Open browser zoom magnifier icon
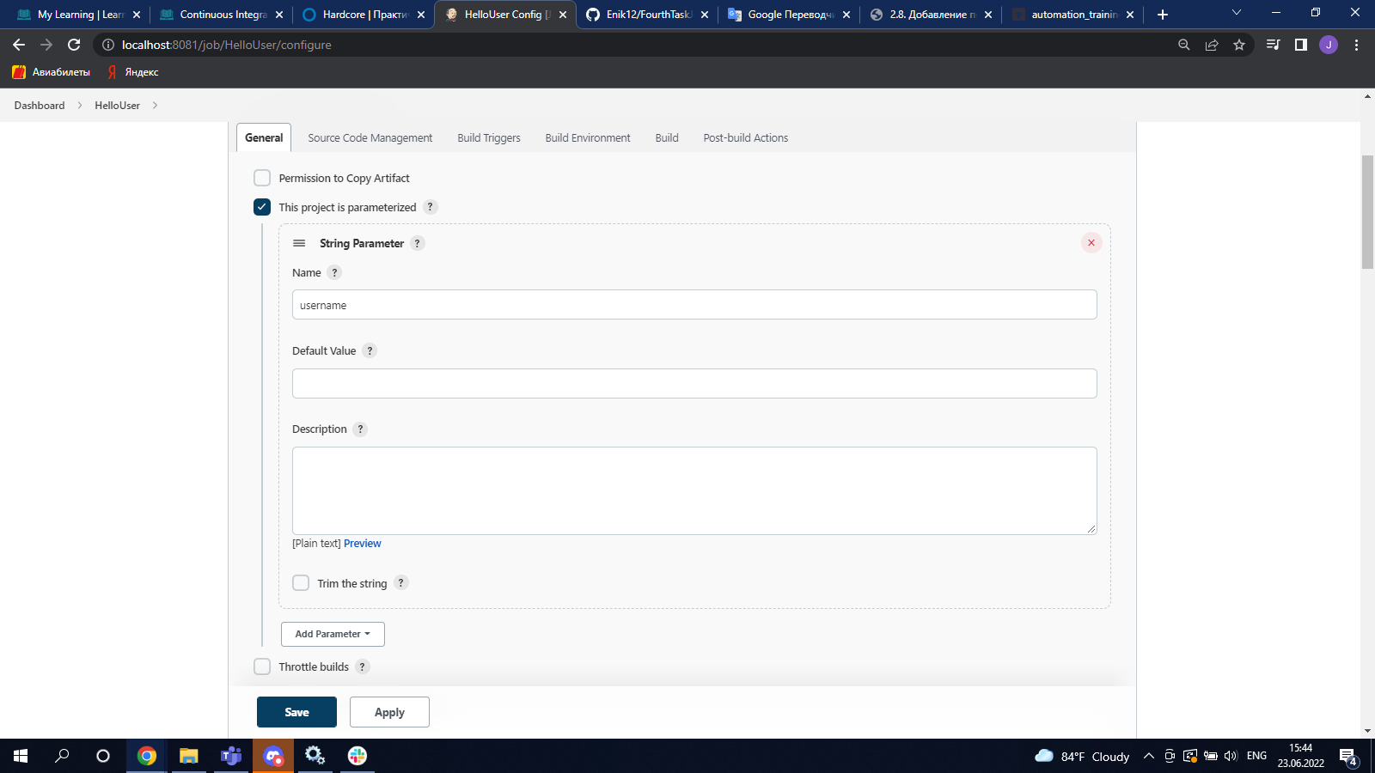This screenshot has height=773, width=1375. (1184, 45)
